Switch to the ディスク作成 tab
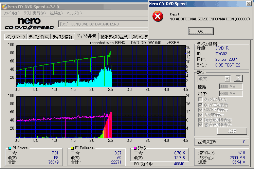Screen dimensions: 254x169 click(x=39, y=37)
